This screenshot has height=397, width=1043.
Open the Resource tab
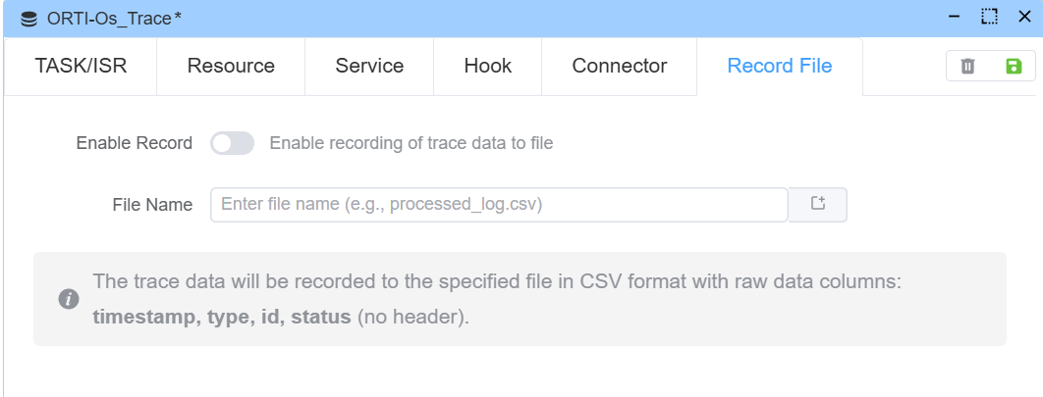tap(231, 67)
